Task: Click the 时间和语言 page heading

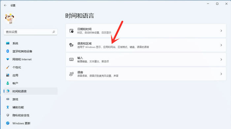Action: tap(80, 16)
